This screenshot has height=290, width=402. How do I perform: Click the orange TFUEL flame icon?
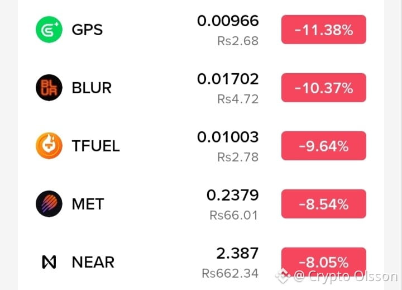(49, 145)
